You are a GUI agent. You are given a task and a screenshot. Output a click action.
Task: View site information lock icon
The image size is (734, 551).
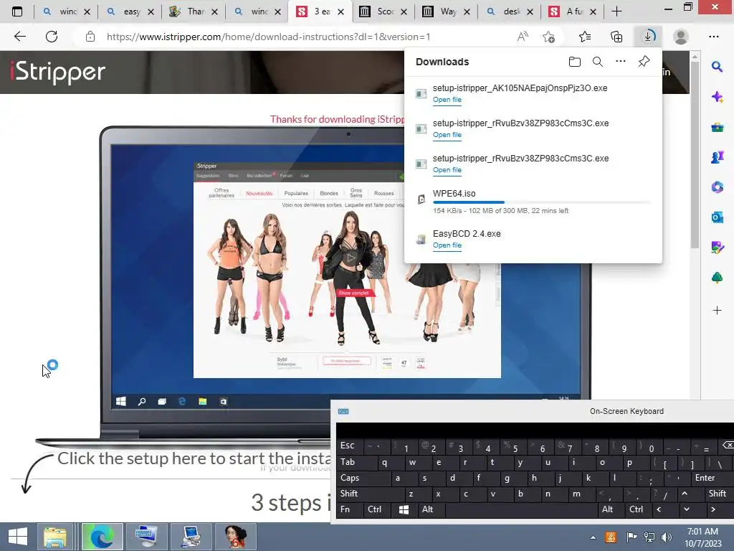coord(90,37)
